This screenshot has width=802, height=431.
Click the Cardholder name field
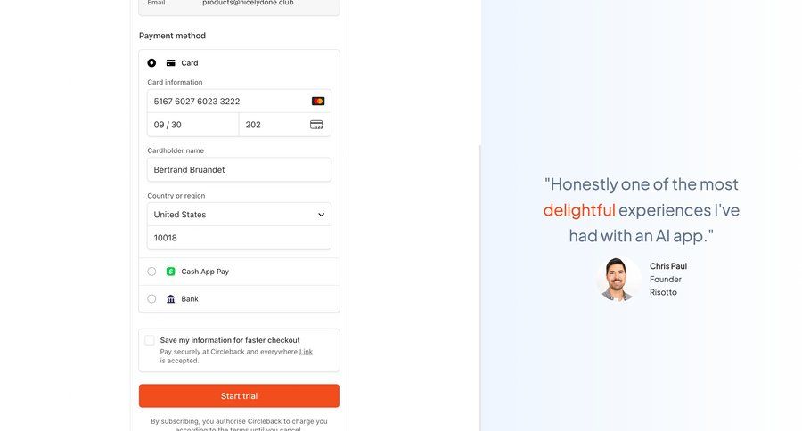[x=239, y=170]
